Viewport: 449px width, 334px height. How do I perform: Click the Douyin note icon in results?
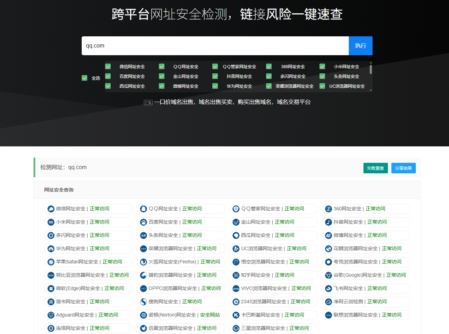(329, 222)
